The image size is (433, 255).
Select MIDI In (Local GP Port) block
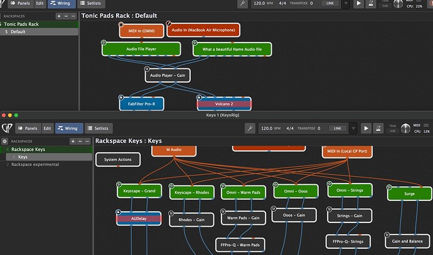[347, 152]
